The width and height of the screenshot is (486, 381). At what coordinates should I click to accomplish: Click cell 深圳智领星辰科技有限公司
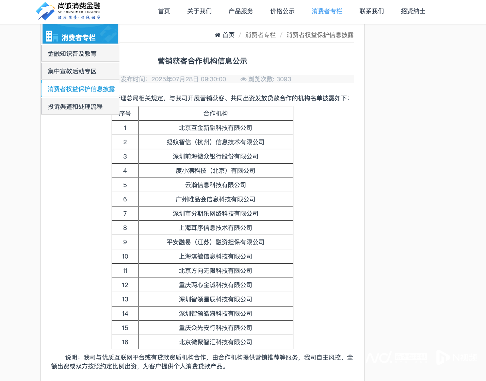click(x=215, y=299)
